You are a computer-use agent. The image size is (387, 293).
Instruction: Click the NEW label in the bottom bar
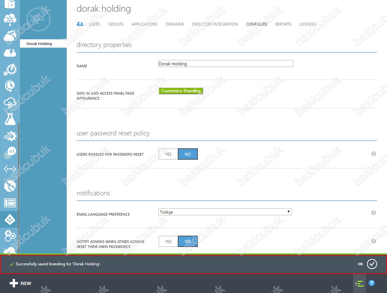[26, 283]
